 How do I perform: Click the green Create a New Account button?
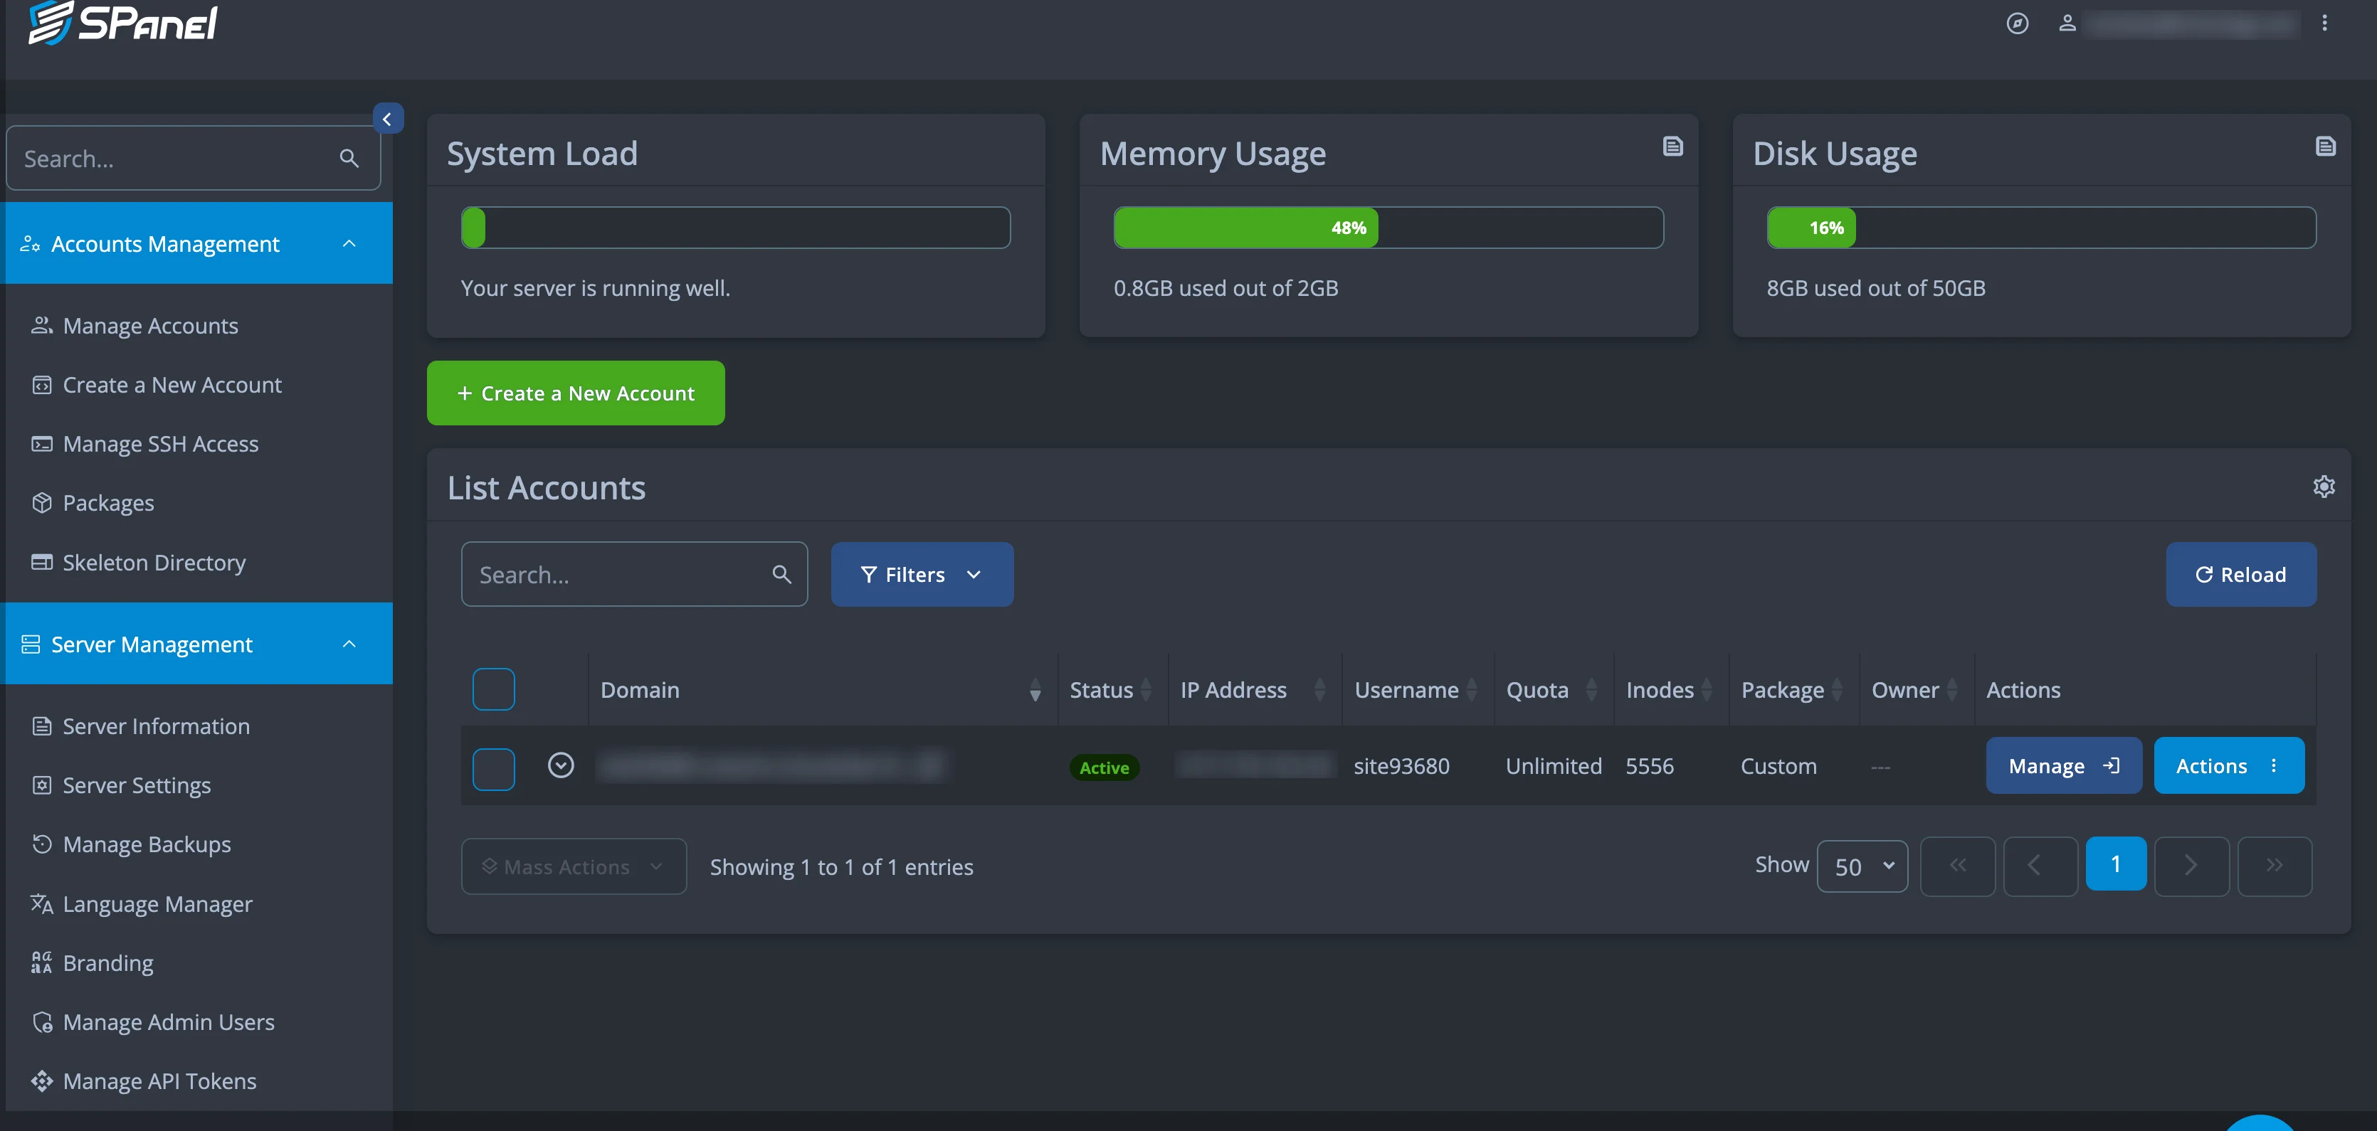click(575, 393)
